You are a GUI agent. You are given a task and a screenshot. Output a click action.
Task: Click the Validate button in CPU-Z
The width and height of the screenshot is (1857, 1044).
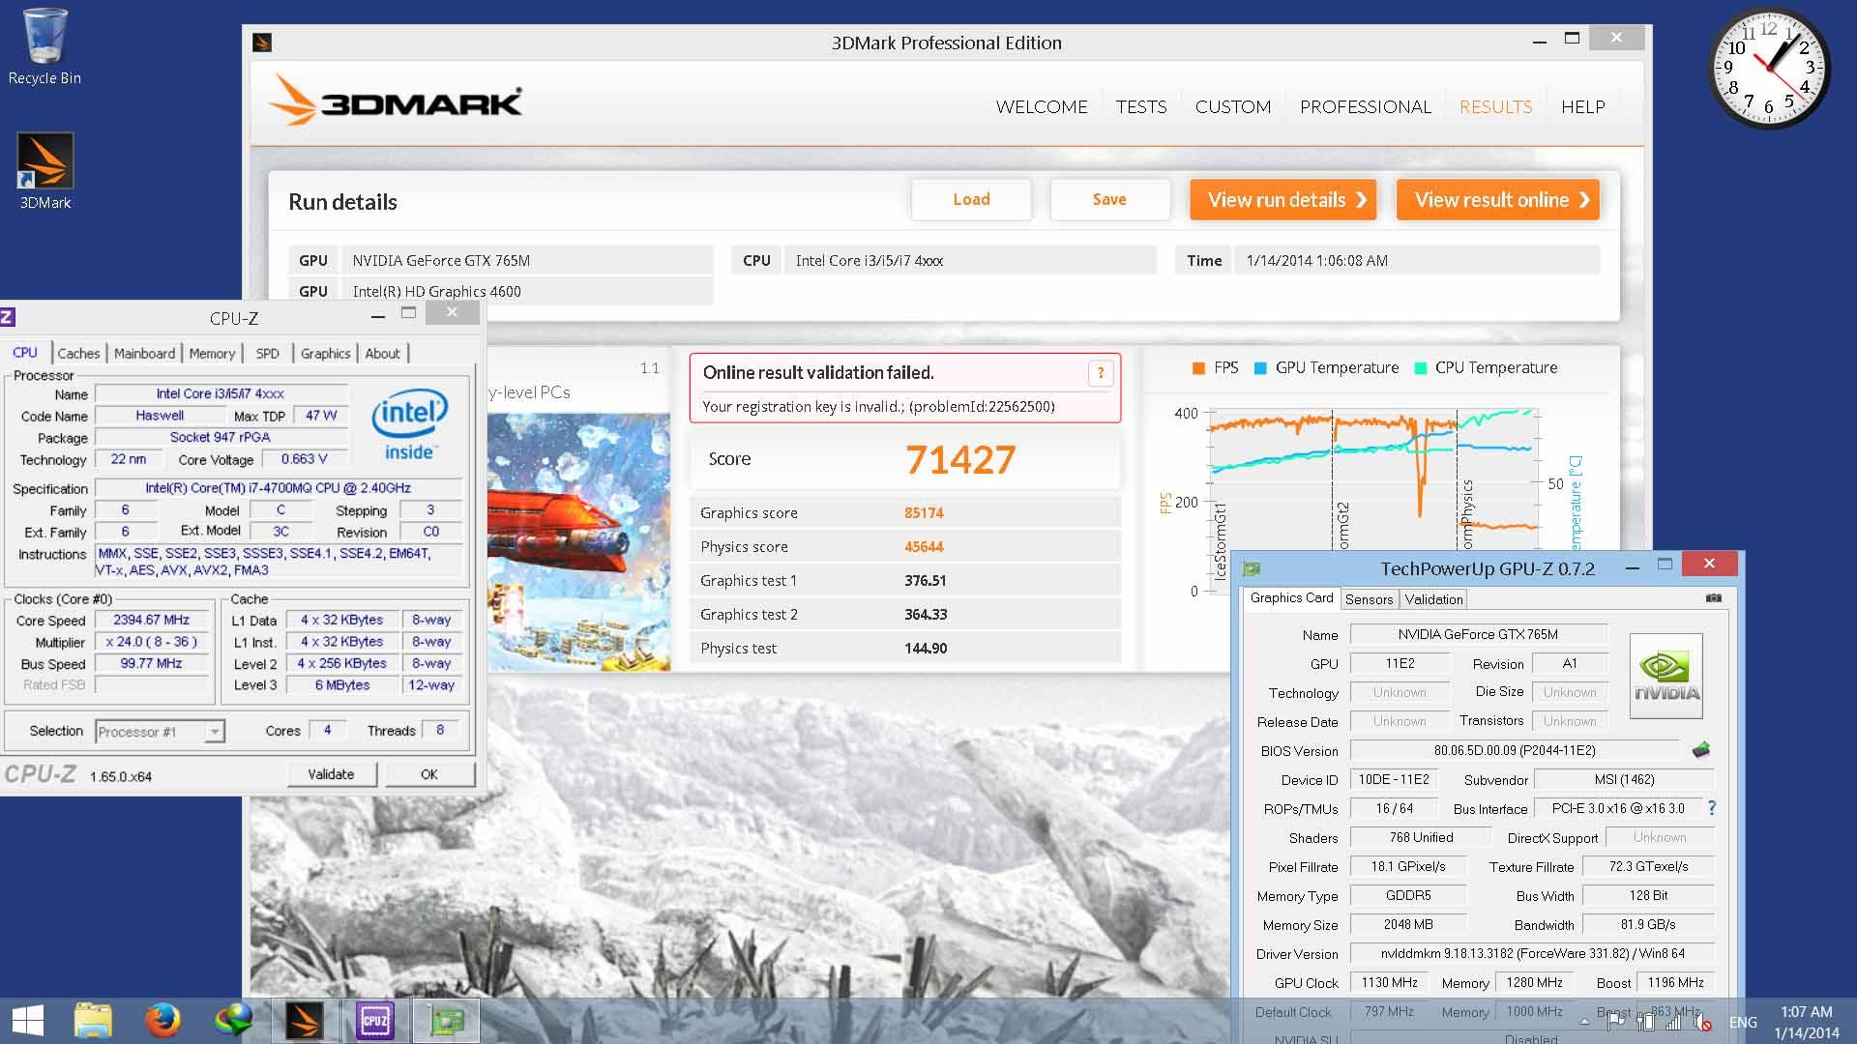331,774
